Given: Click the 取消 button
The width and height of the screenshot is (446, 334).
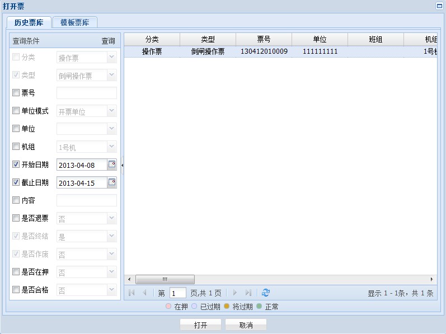Looking at the screenshot, I should coord(246,325).
